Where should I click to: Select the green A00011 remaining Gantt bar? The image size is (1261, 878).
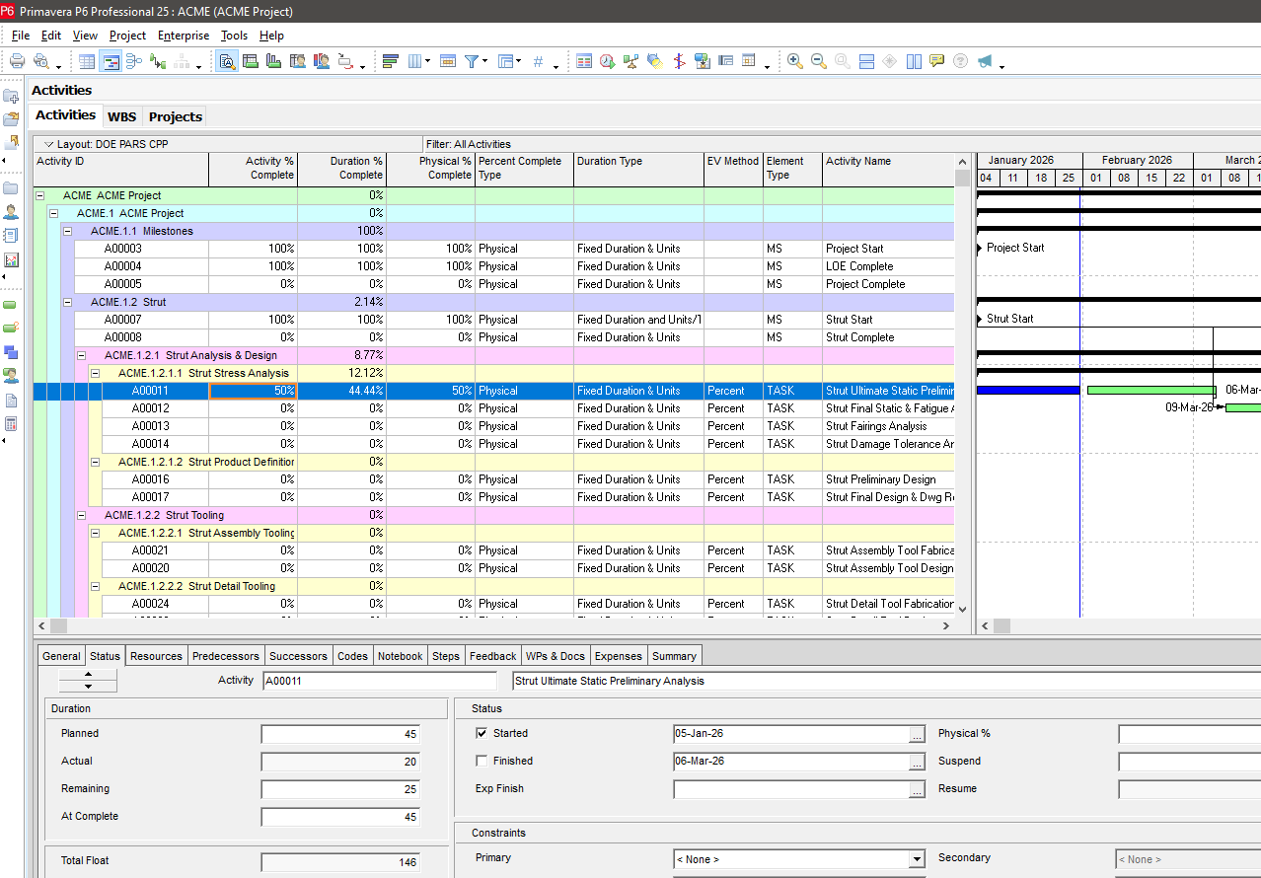pos(1151,391)
